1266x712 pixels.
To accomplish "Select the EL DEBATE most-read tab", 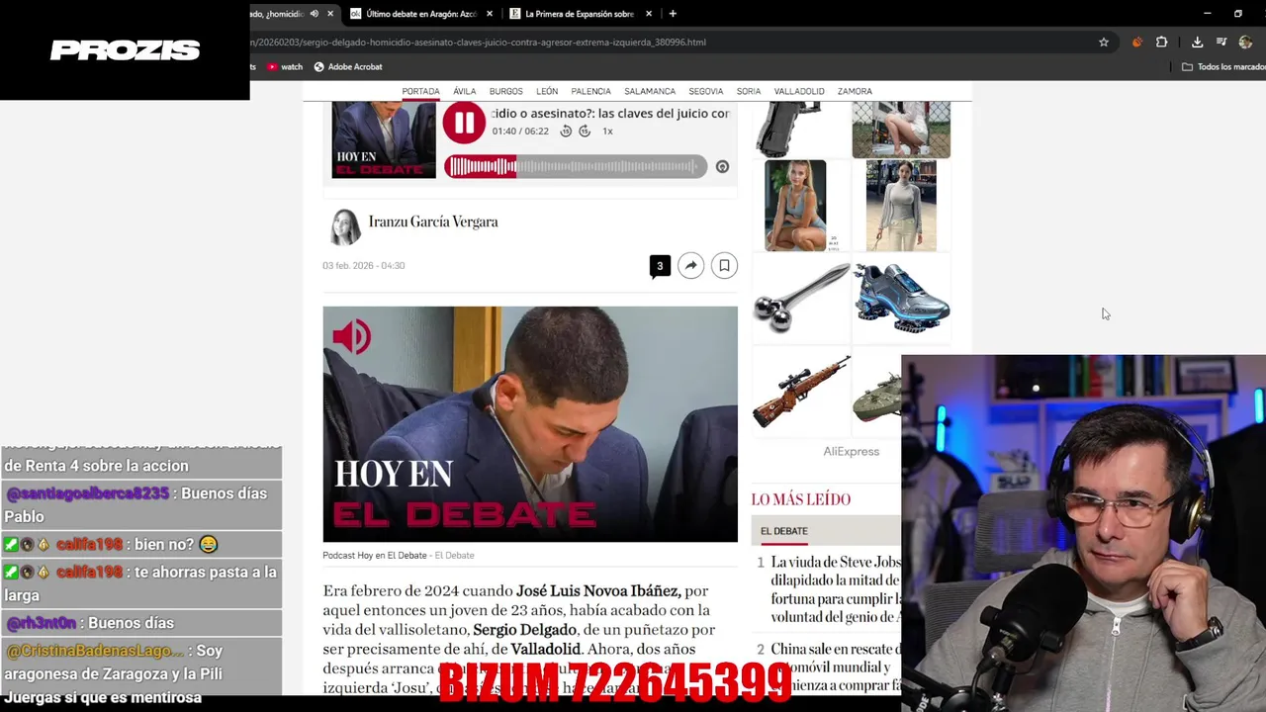I will (x=784, y=531).
